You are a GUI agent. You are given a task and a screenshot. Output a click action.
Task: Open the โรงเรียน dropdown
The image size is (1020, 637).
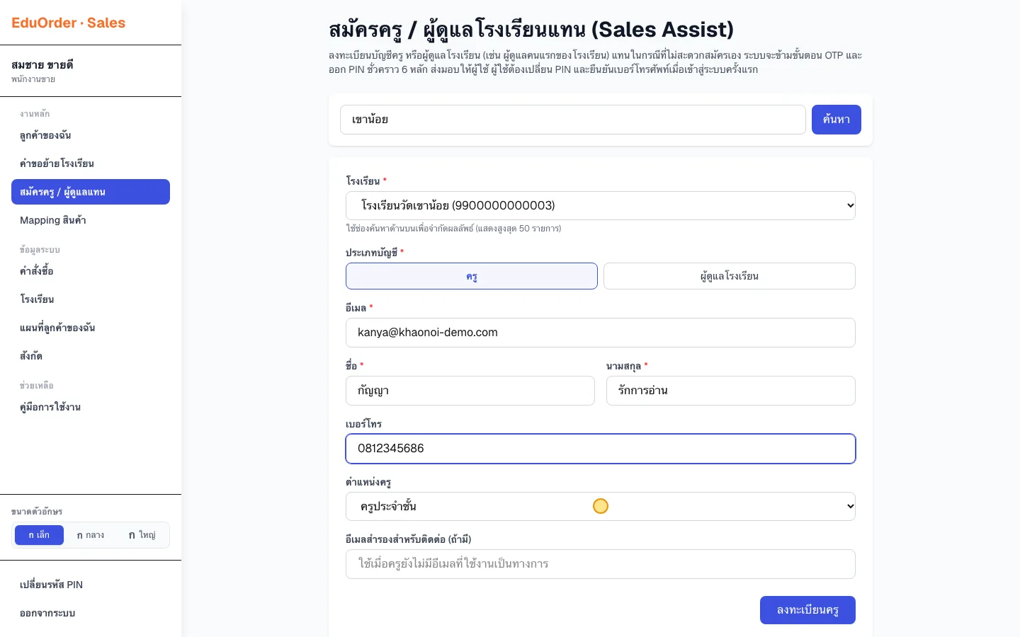601,205
